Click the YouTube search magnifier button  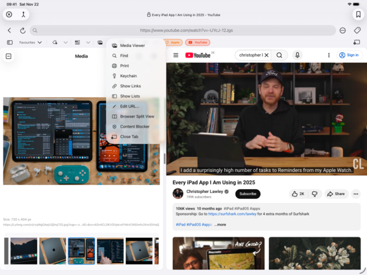pos(280,55)
